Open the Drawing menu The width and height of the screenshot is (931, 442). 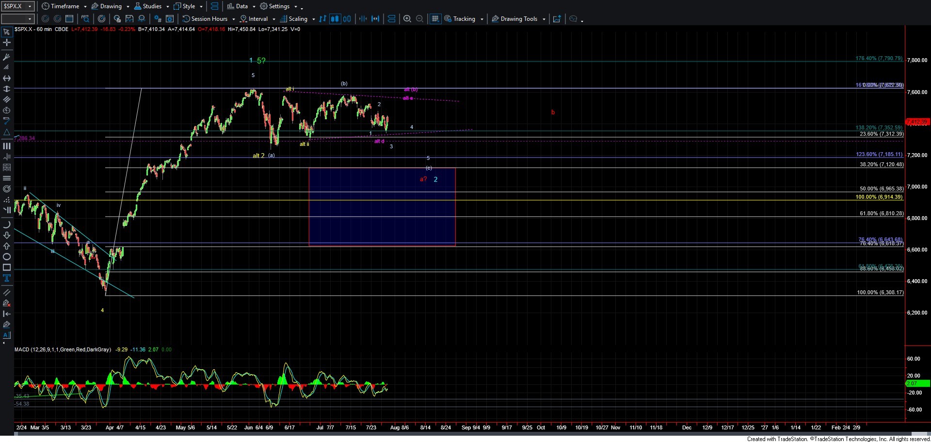(x=107, y=6)
